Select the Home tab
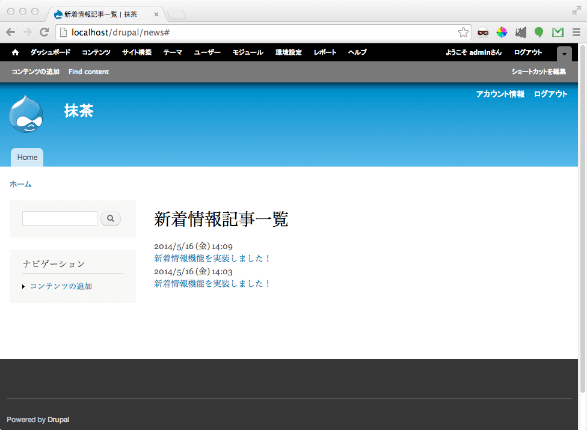 [27, 157]
